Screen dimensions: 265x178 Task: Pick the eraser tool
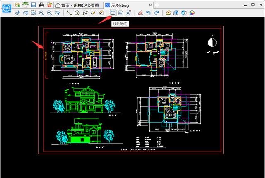pyautogui.click(x=140, y=13)
